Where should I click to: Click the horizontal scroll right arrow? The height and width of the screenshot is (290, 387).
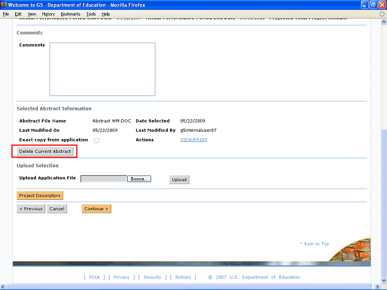(x=377, y=287)
